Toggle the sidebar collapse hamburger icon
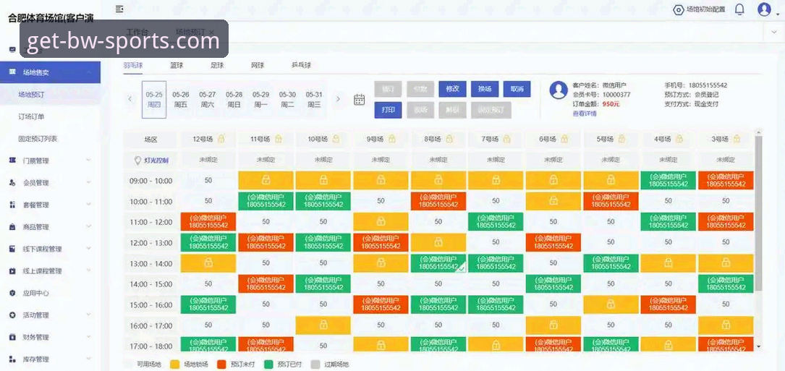 pyautogui.click(x=119, y=9)
